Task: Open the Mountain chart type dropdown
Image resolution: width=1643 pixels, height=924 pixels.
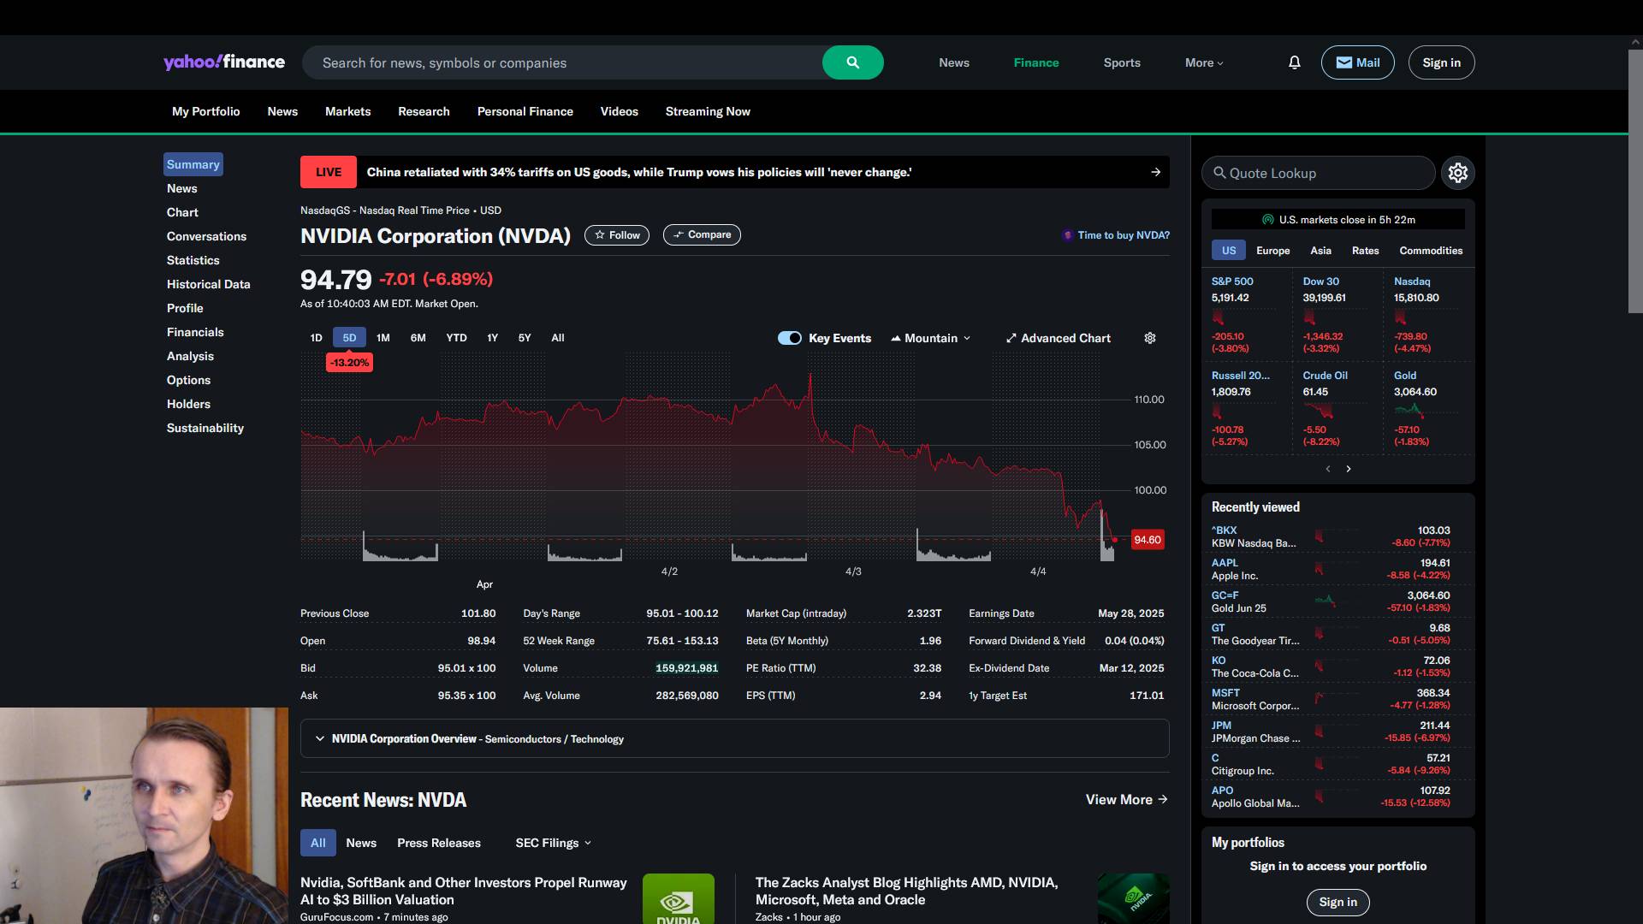Action: click(x=931, y=338)
